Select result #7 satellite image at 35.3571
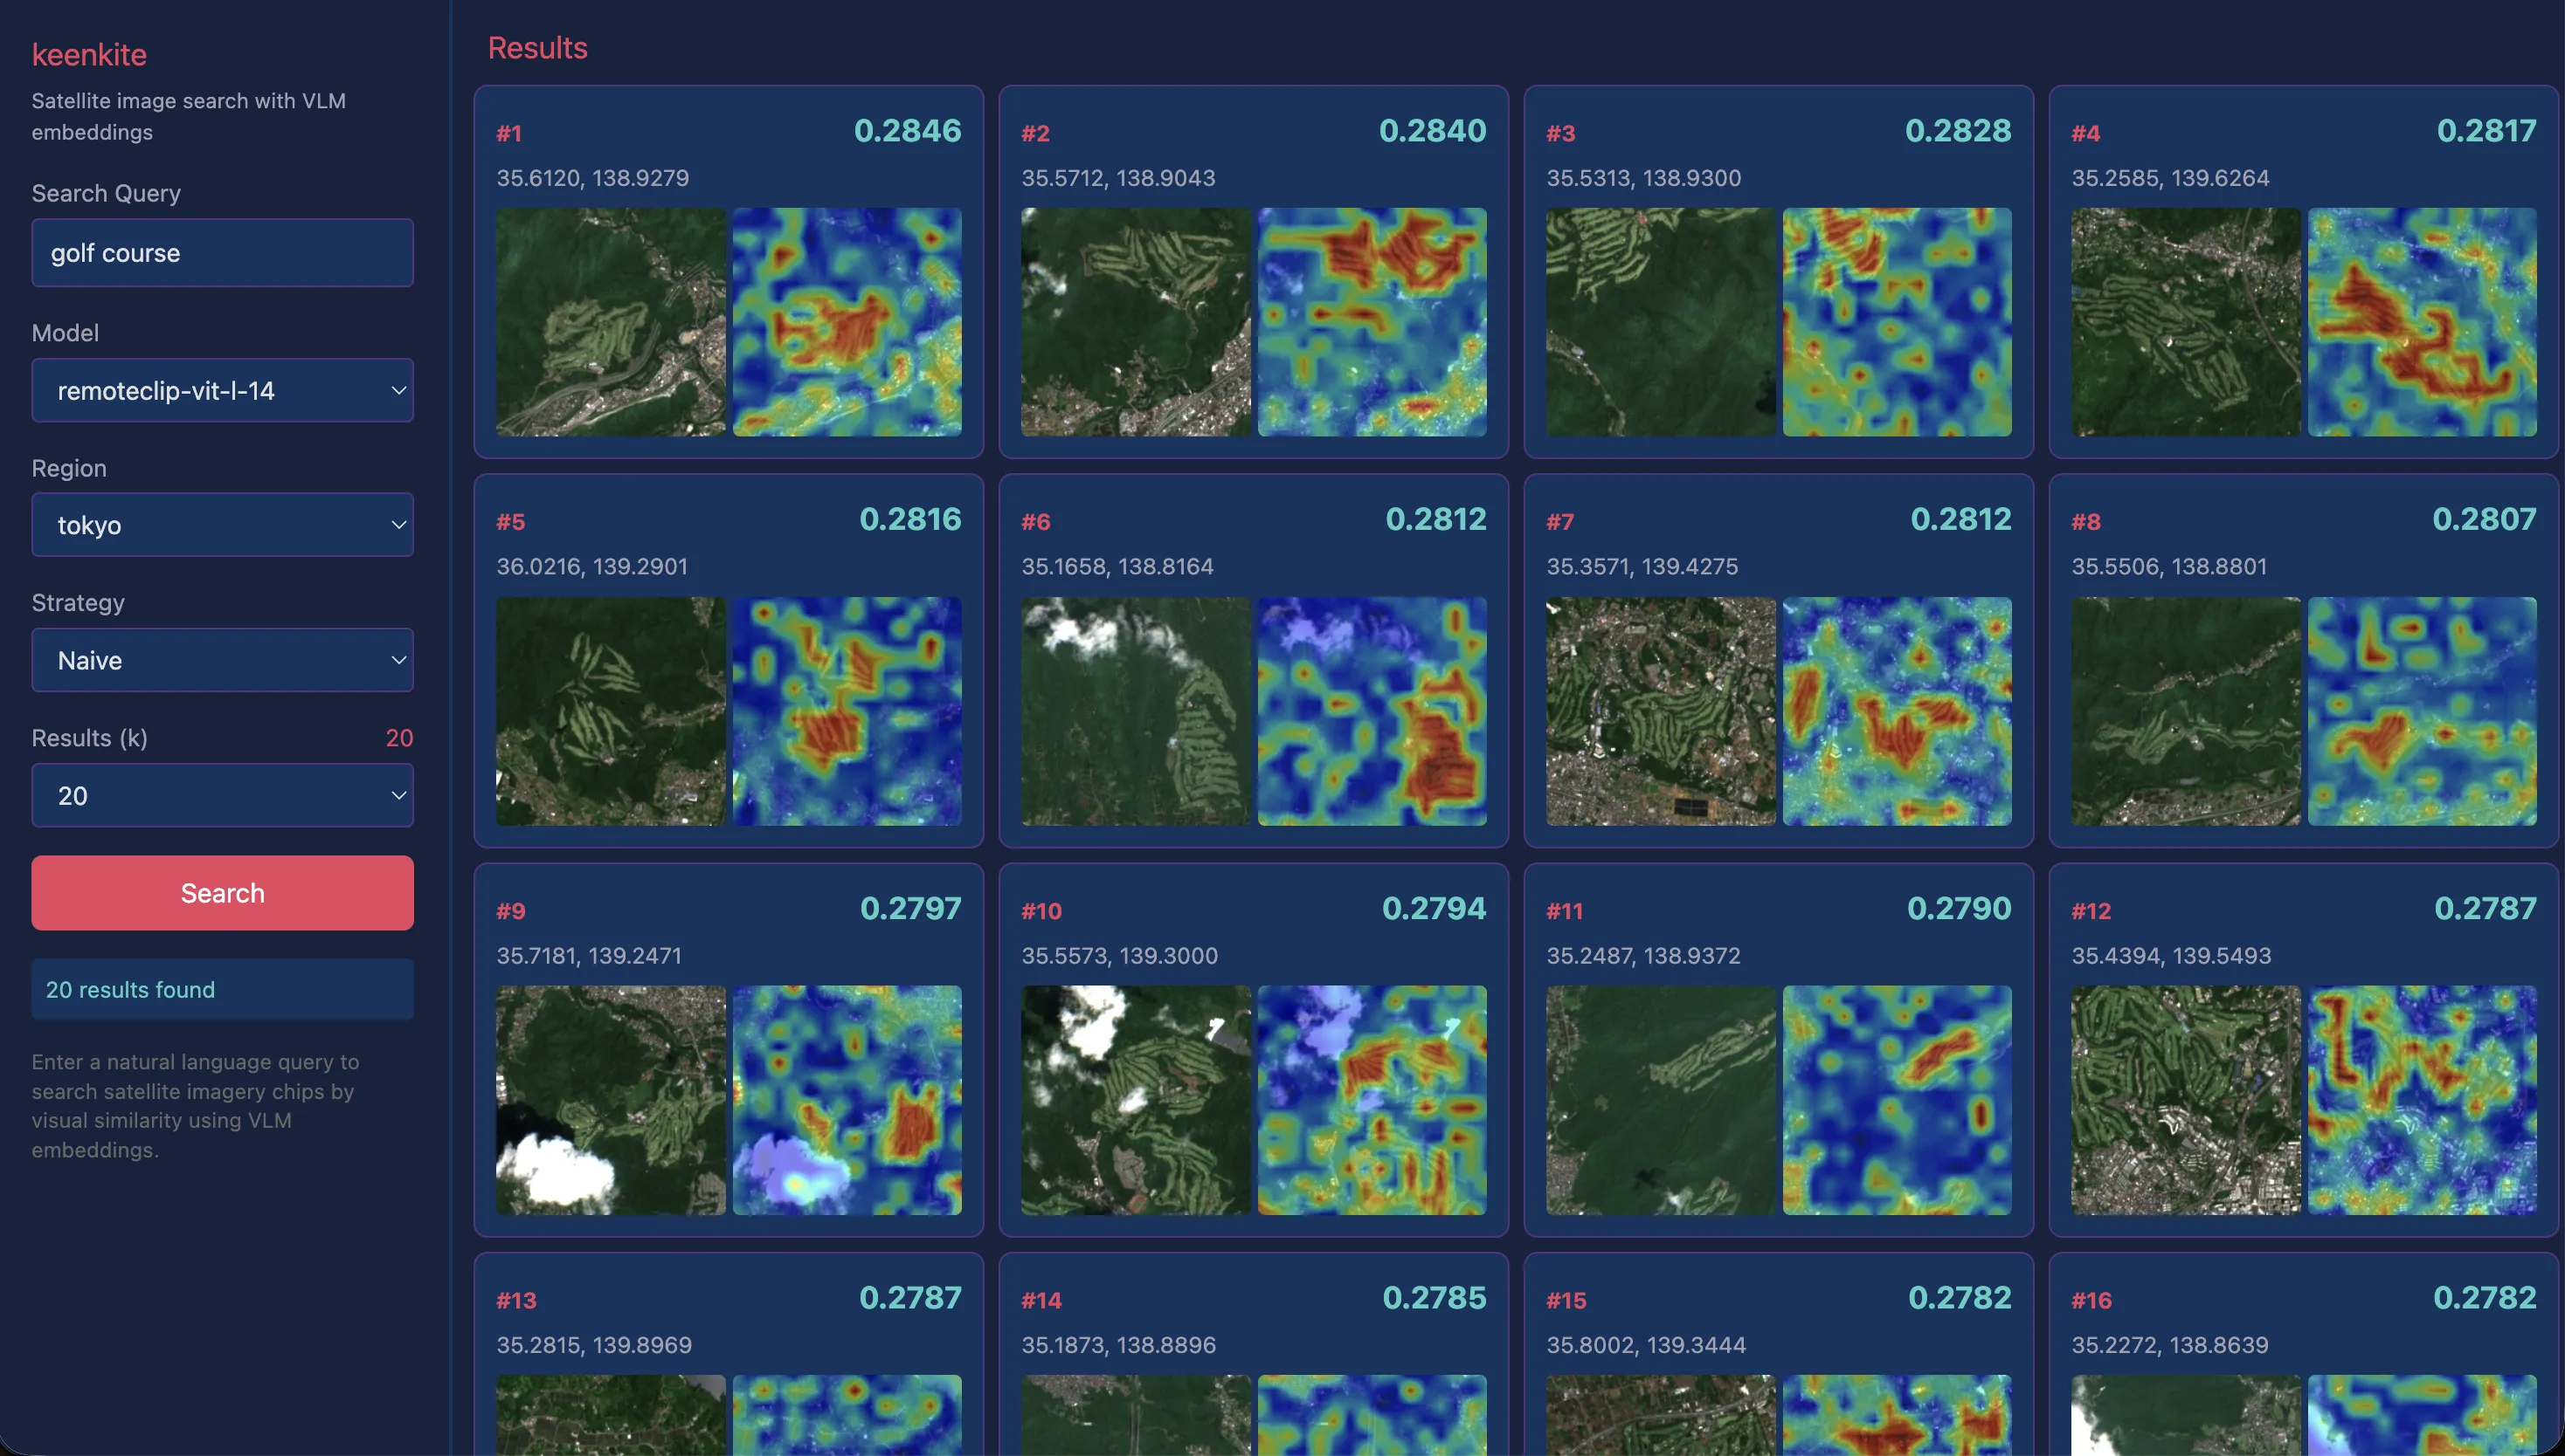2565x1456 pixels. 1660,711
